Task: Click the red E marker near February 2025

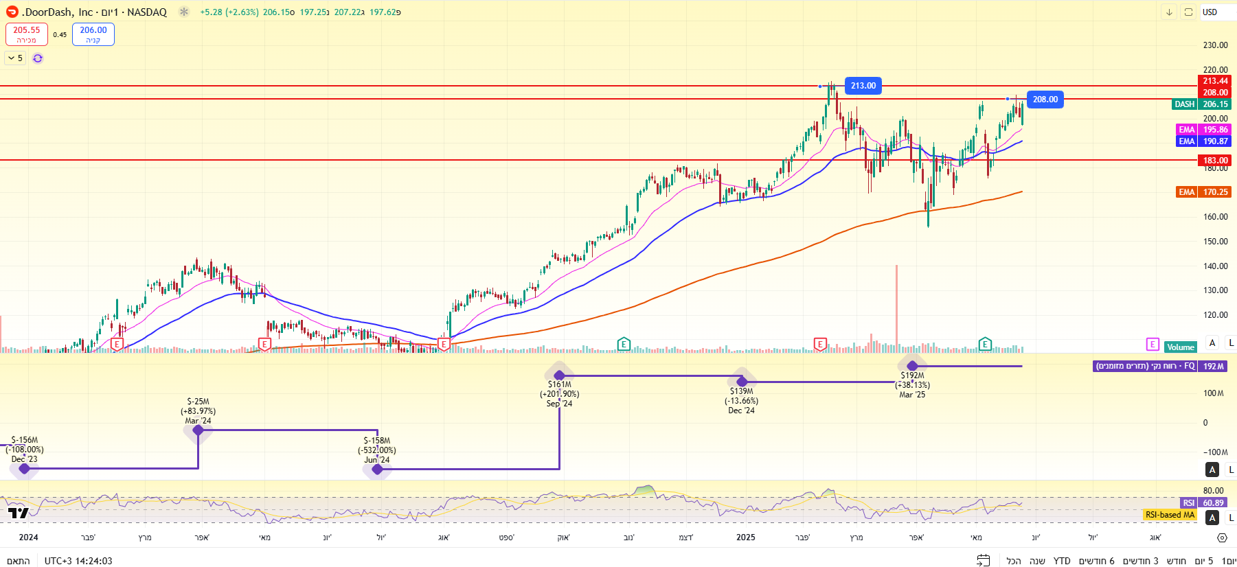Action: (x=820, y=344)
